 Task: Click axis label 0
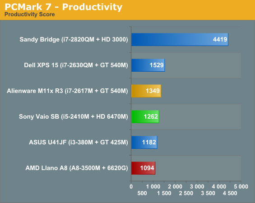click(x=131, y=187)
